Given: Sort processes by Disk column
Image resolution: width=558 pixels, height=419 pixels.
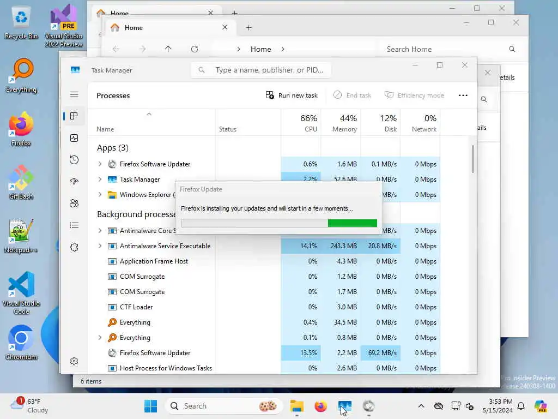Looking at the screenshot, I should (x=380, y=123).
